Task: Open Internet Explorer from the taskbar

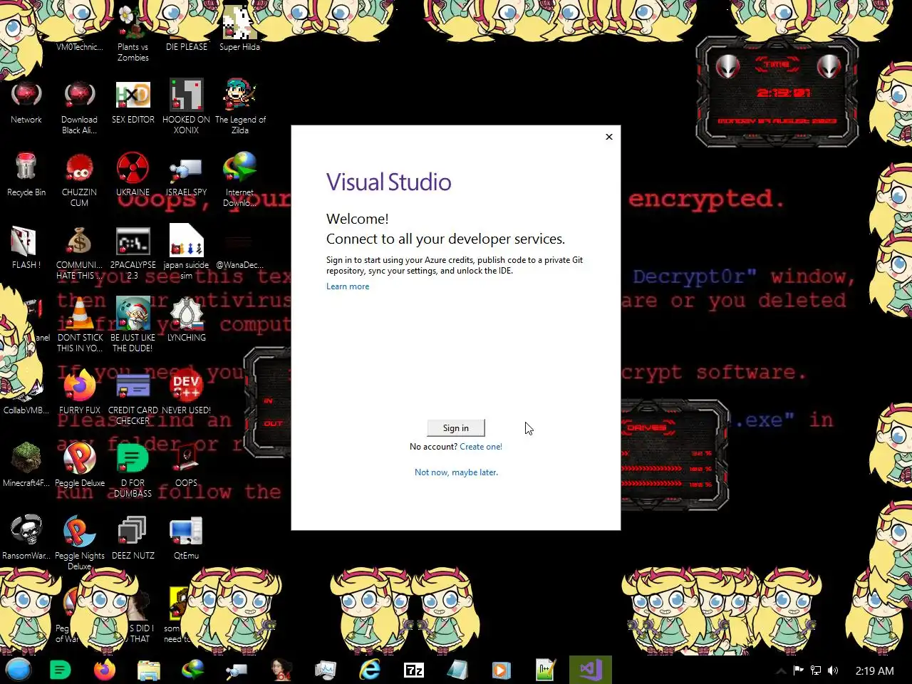Action: tap(370, 670)
